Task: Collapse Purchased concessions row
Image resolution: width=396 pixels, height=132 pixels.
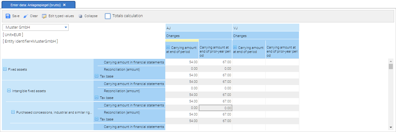Action: (x=13, y=112)
